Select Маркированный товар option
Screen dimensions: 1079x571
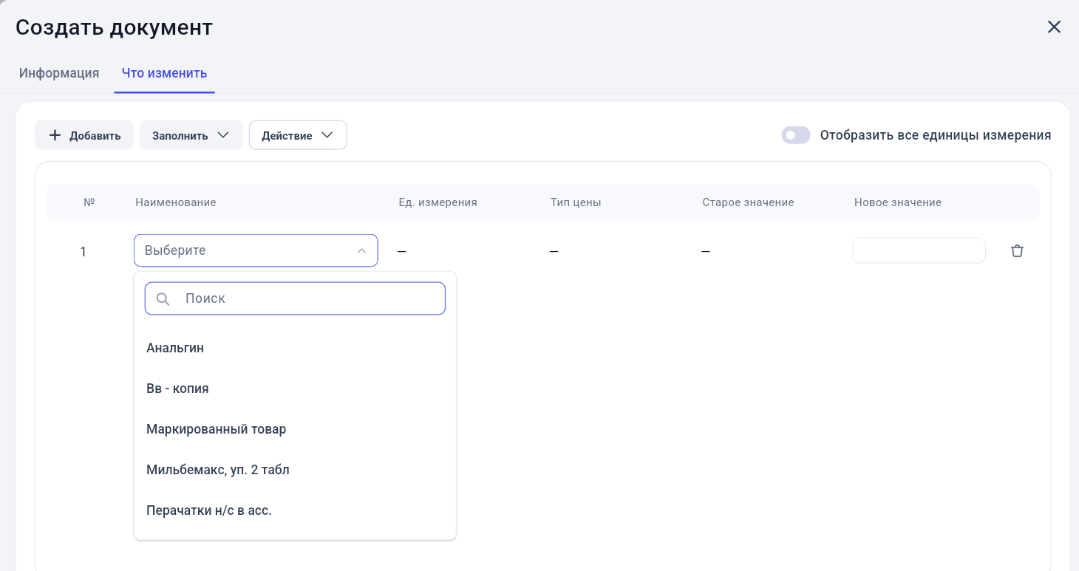point(295,429)
